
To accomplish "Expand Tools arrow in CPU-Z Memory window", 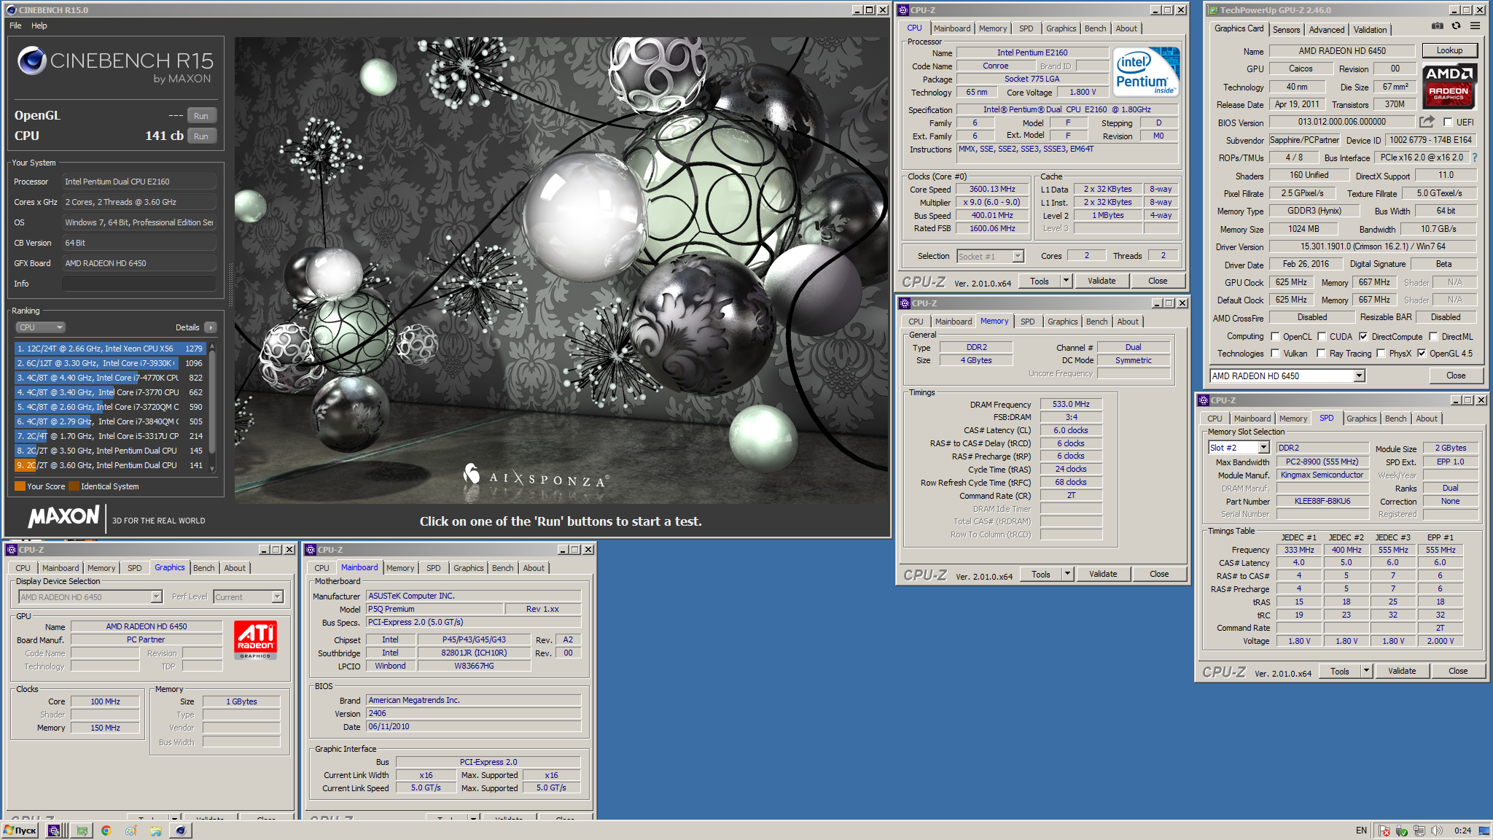I will click(1067, 574).
